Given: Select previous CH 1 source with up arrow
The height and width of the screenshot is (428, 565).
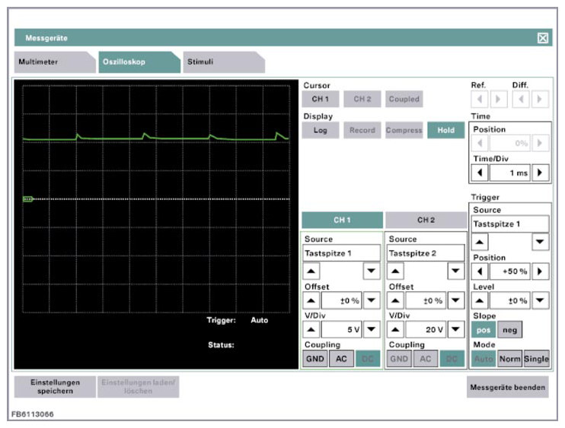Looking at the screenshot, I should point(311,271).
